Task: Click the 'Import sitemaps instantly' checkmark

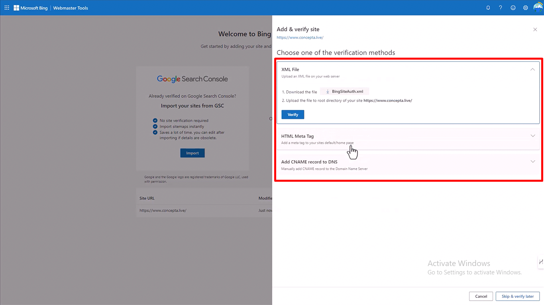Action: coord(155,126)
